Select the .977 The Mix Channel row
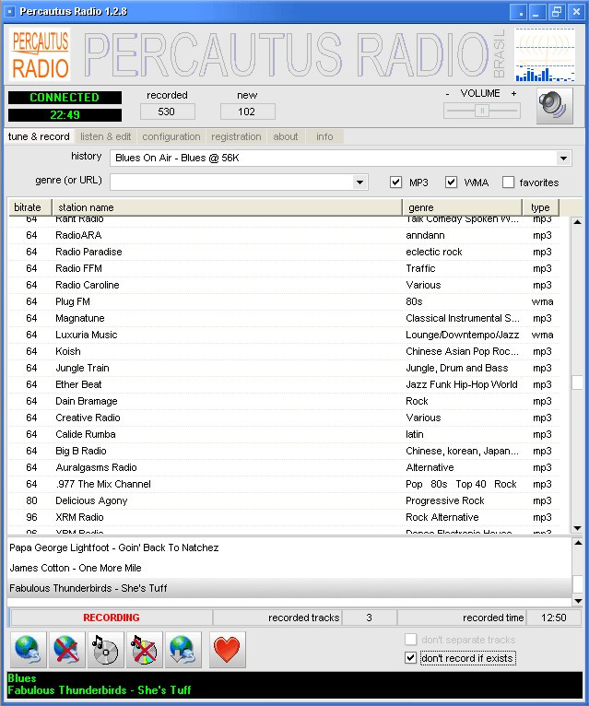 pos(285,484)
